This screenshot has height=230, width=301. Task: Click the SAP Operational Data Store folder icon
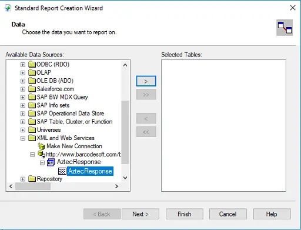[x=32, y=114]
